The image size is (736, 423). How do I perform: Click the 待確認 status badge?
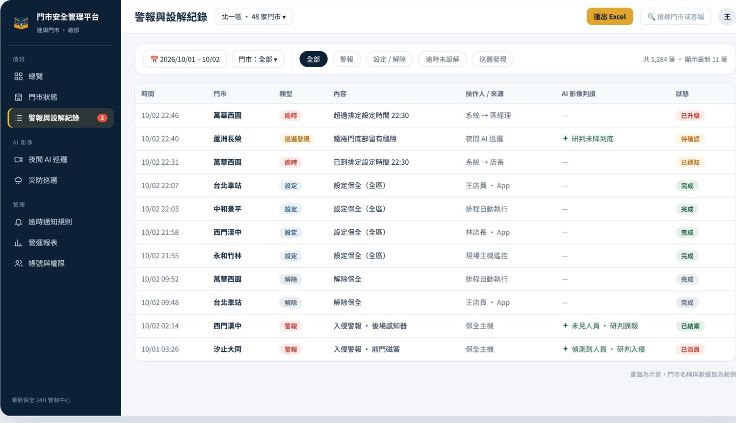coord(690,139)
